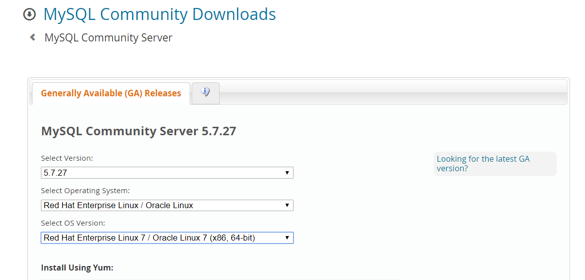Click the 'Select Operating System:' label
Viewport: 585px width, 280px height.
tap(85, 191)
